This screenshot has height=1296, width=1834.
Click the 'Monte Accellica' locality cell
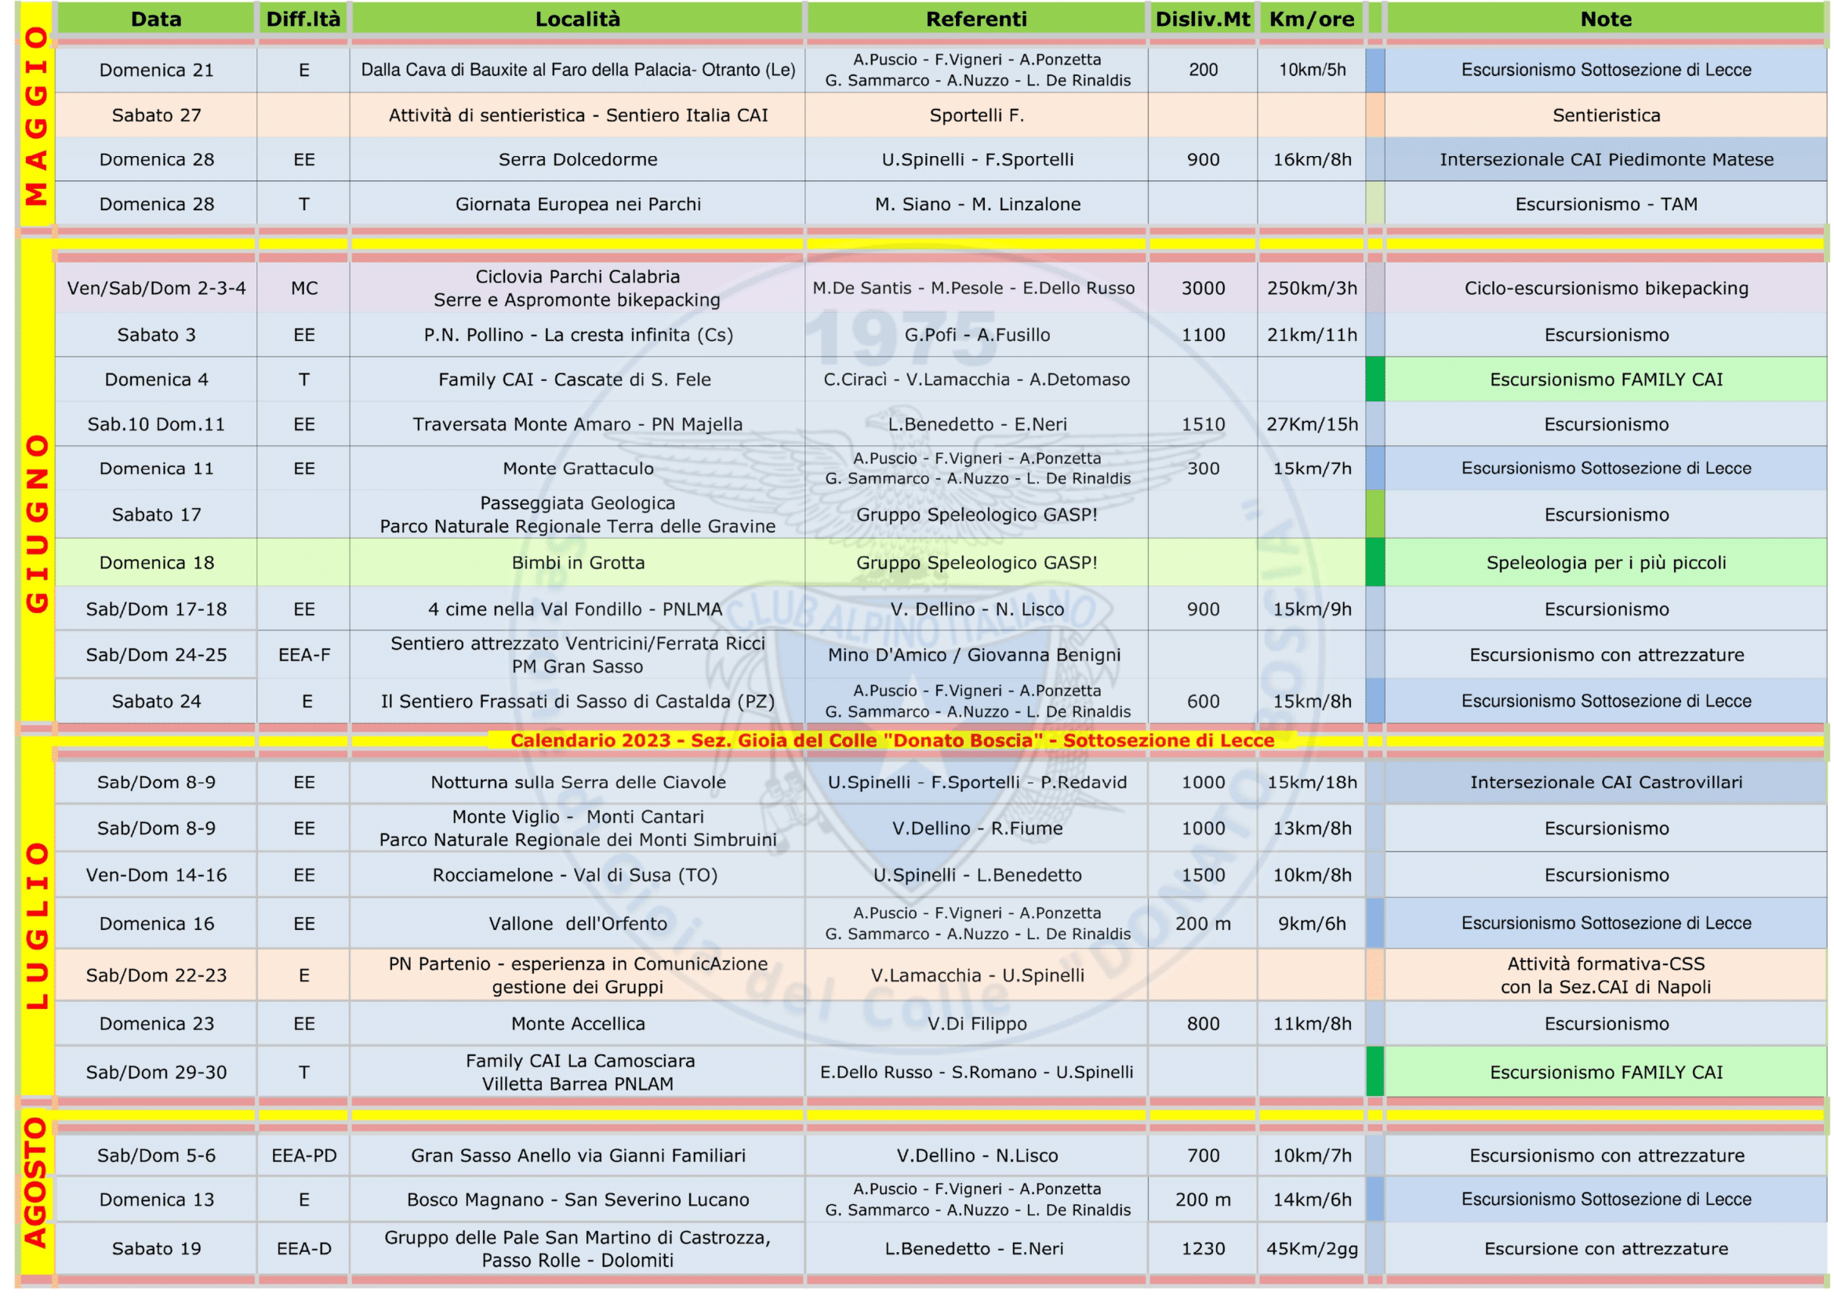(x=578, y=1024)
